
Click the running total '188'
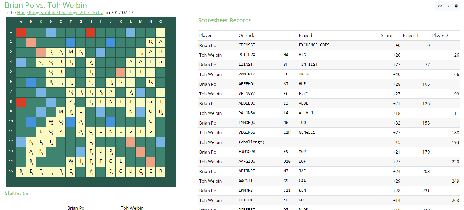[x=455, y=132]
